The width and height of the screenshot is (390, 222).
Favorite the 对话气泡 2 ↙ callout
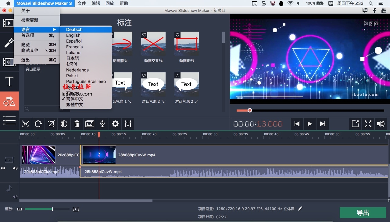177,76
